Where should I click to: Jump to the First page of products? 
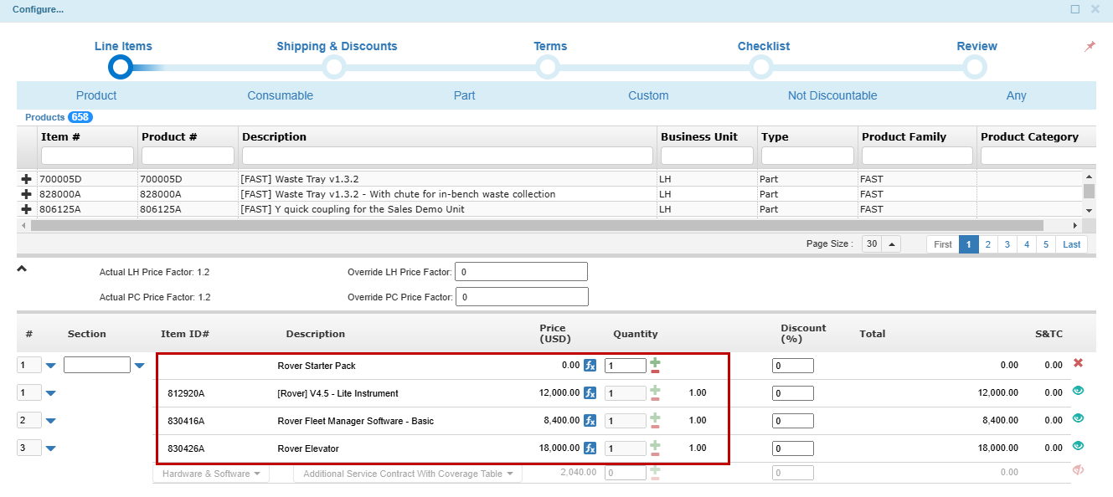click(943, 244)
